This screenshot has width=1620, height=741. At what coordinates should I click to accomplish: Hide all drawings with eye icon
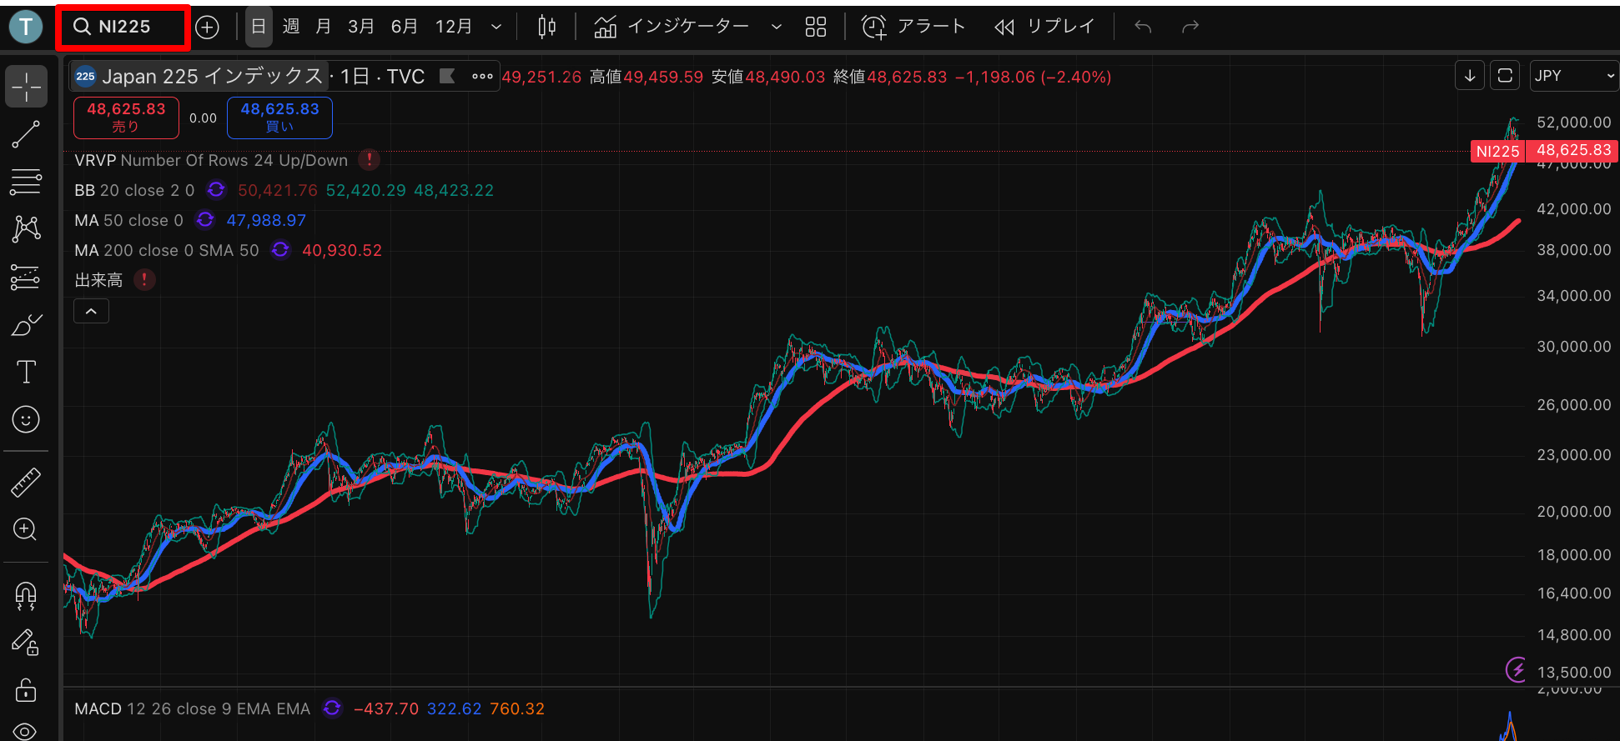tap(26, 732)
